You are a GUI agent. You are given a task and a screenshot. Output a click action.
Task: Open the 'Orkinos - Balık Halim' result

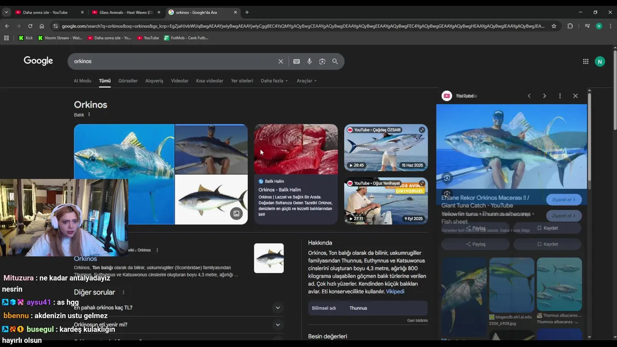pyautogui.click(x=280, y=190)
